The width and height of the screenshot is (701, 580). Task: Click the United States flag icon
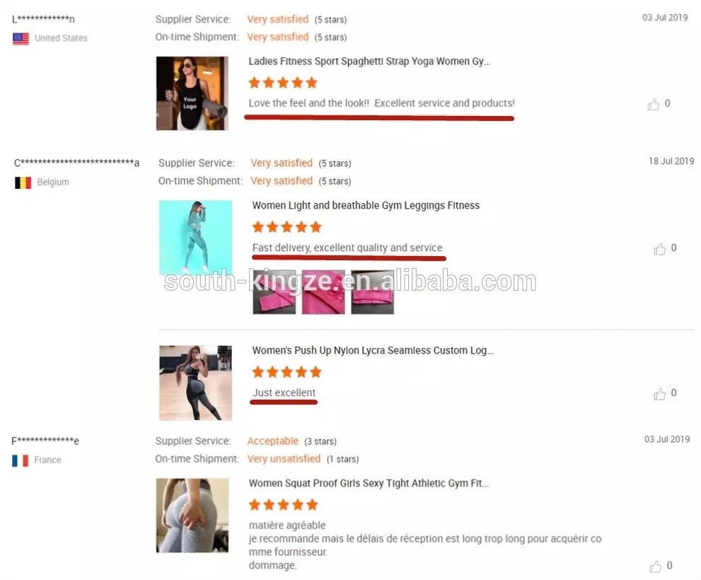pyautogui.click(x=21, y=38)
